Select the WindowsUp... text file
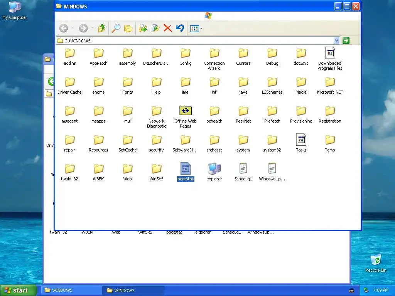Image resolution: width=395 pixels, height=296 pixels. coord(272,172)
